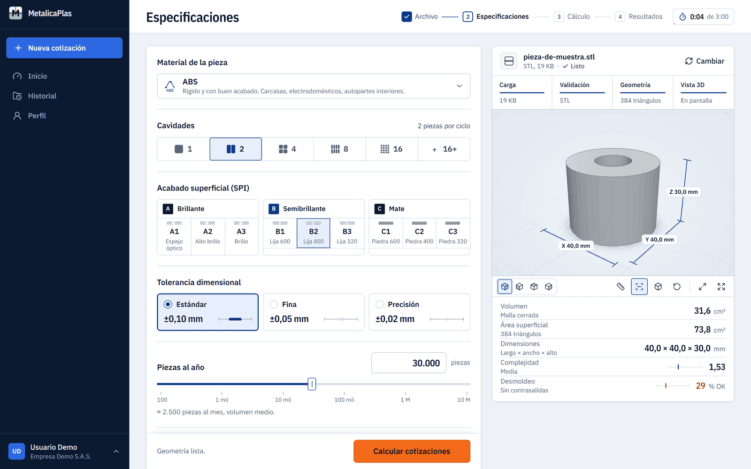Open Historial in the sidebar
The width and height of the screenshot is (751, 469).
pos(64,96)
